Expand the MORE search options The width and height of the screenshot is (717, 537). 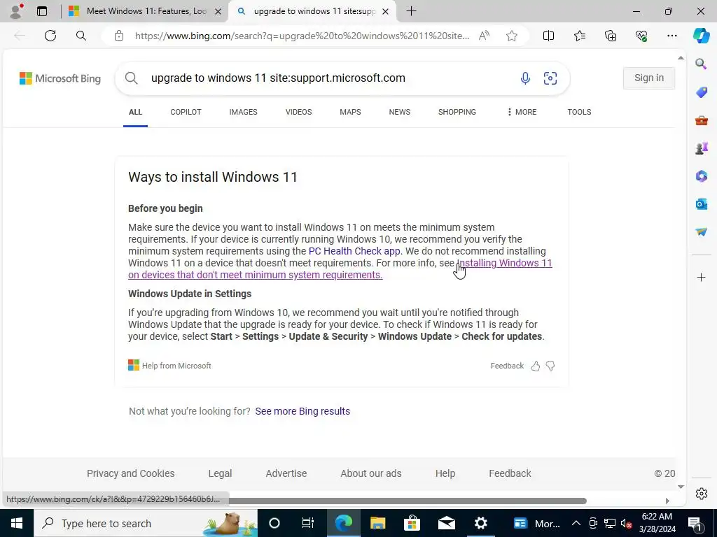[522, 112]
